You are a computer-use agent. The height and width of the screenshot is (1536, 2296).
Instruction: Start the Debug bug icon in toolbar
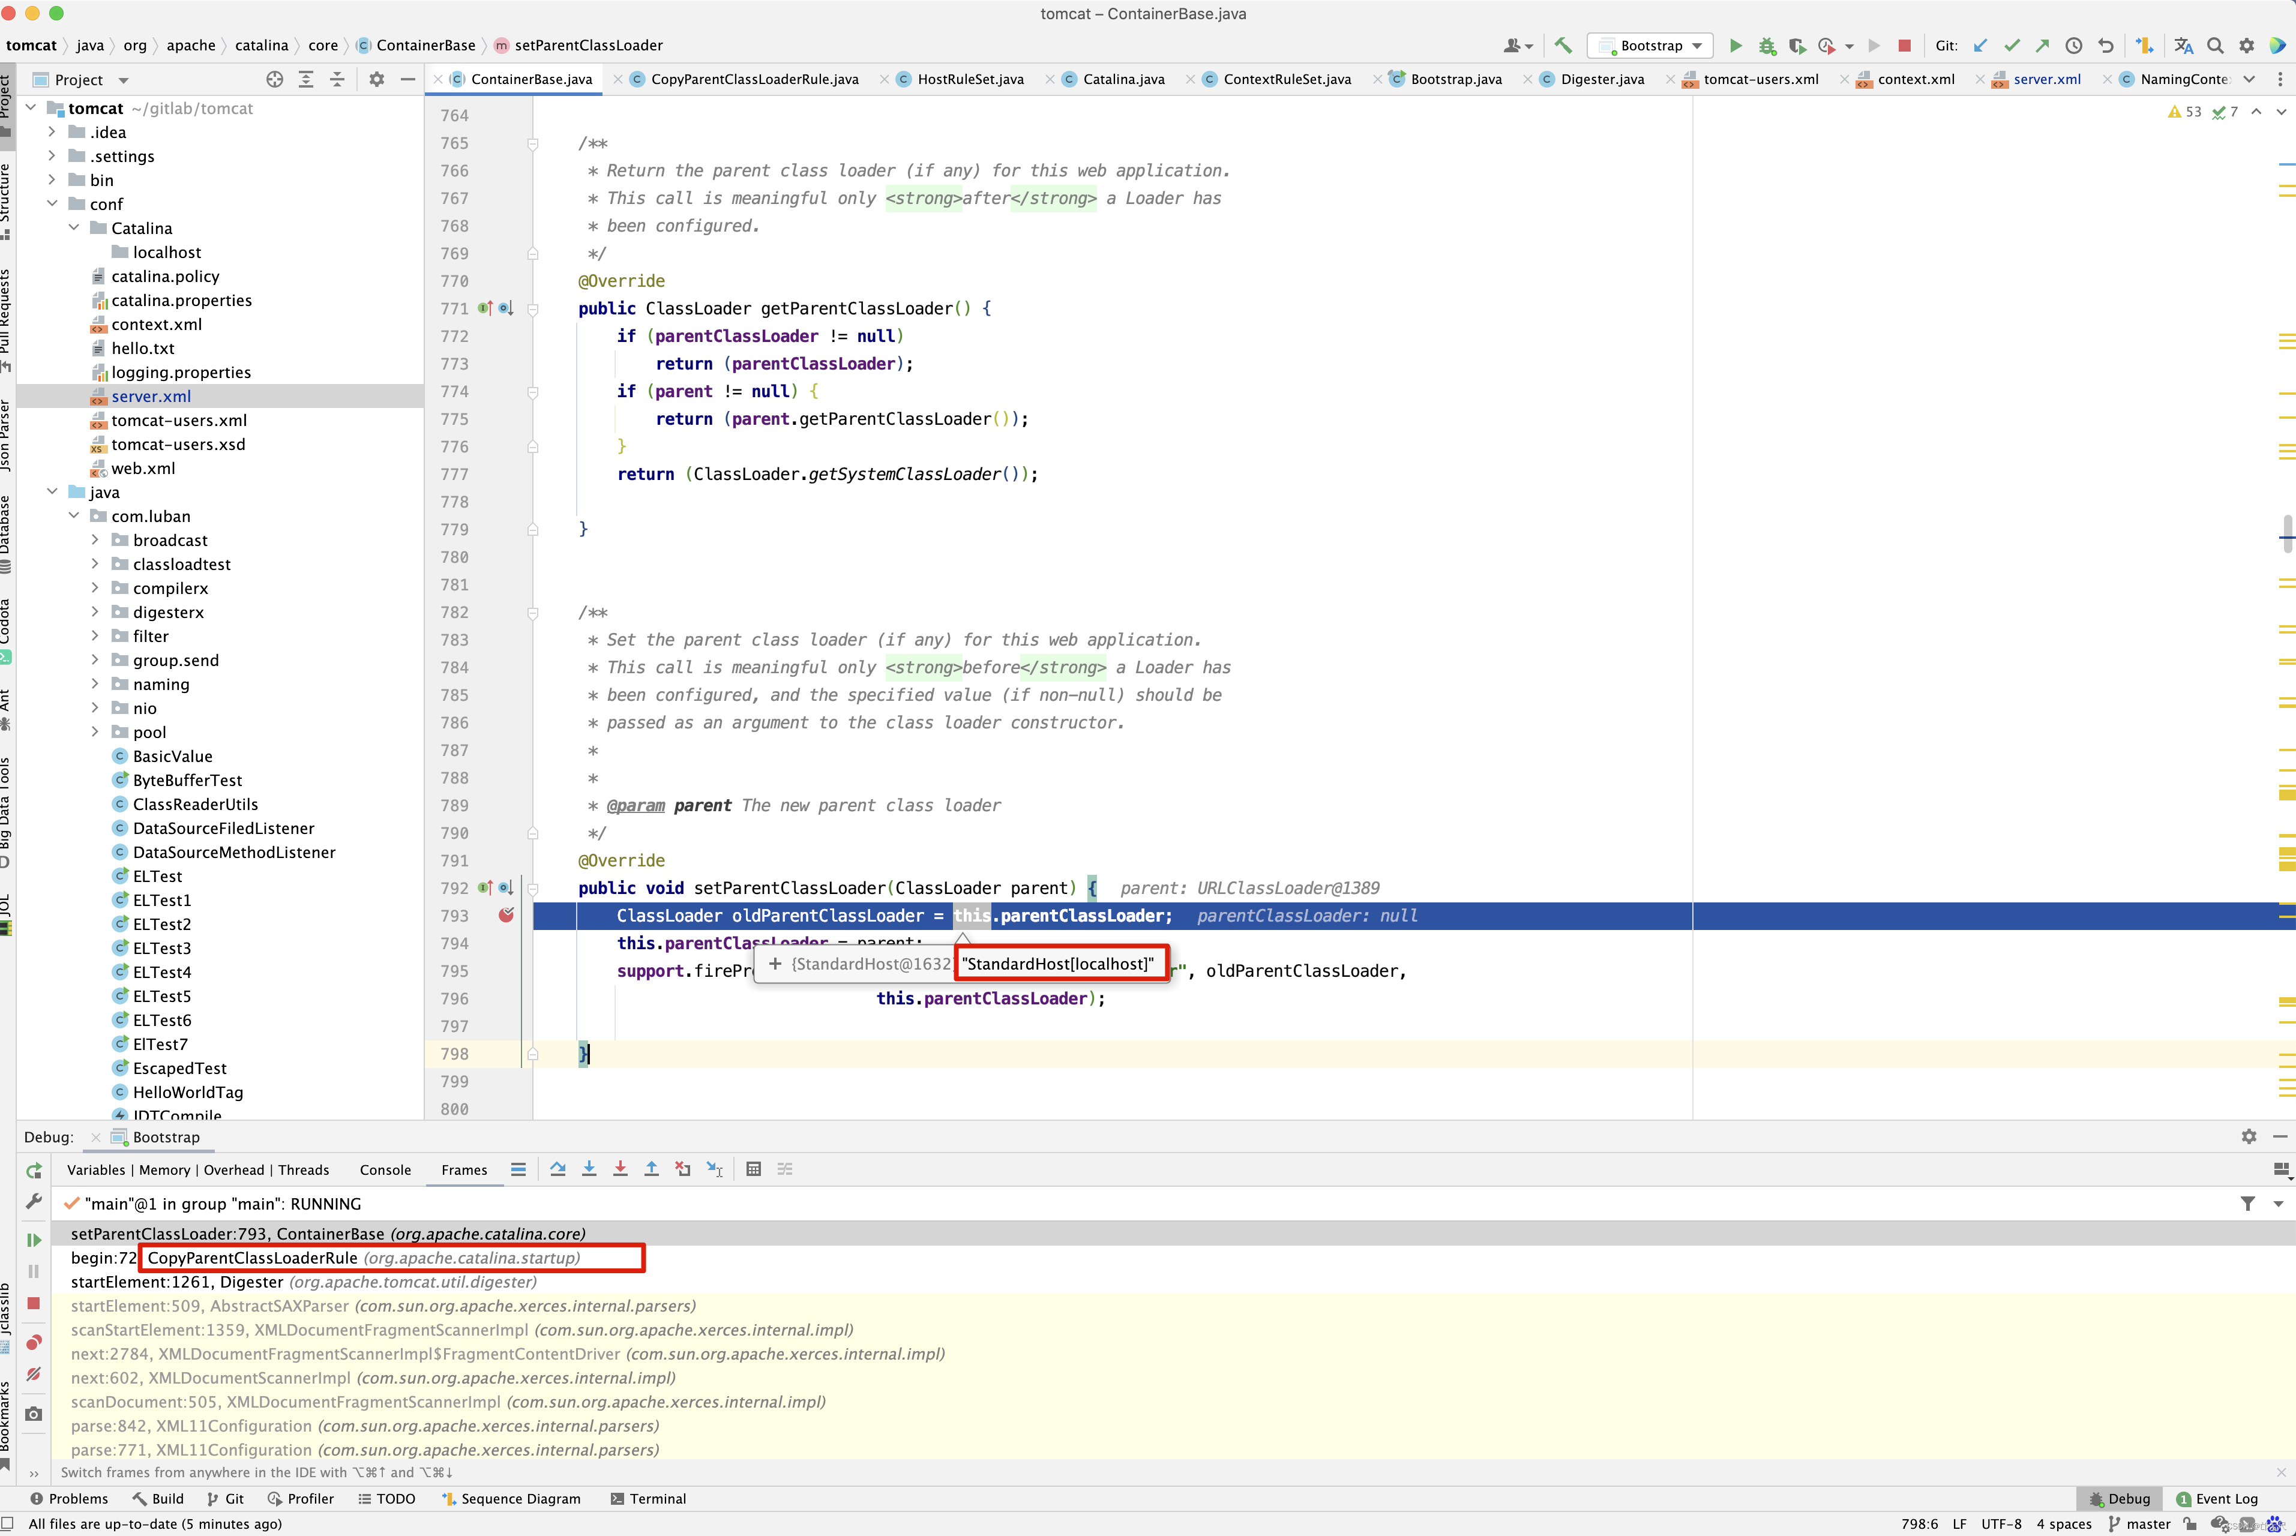tap(1767, 46)
